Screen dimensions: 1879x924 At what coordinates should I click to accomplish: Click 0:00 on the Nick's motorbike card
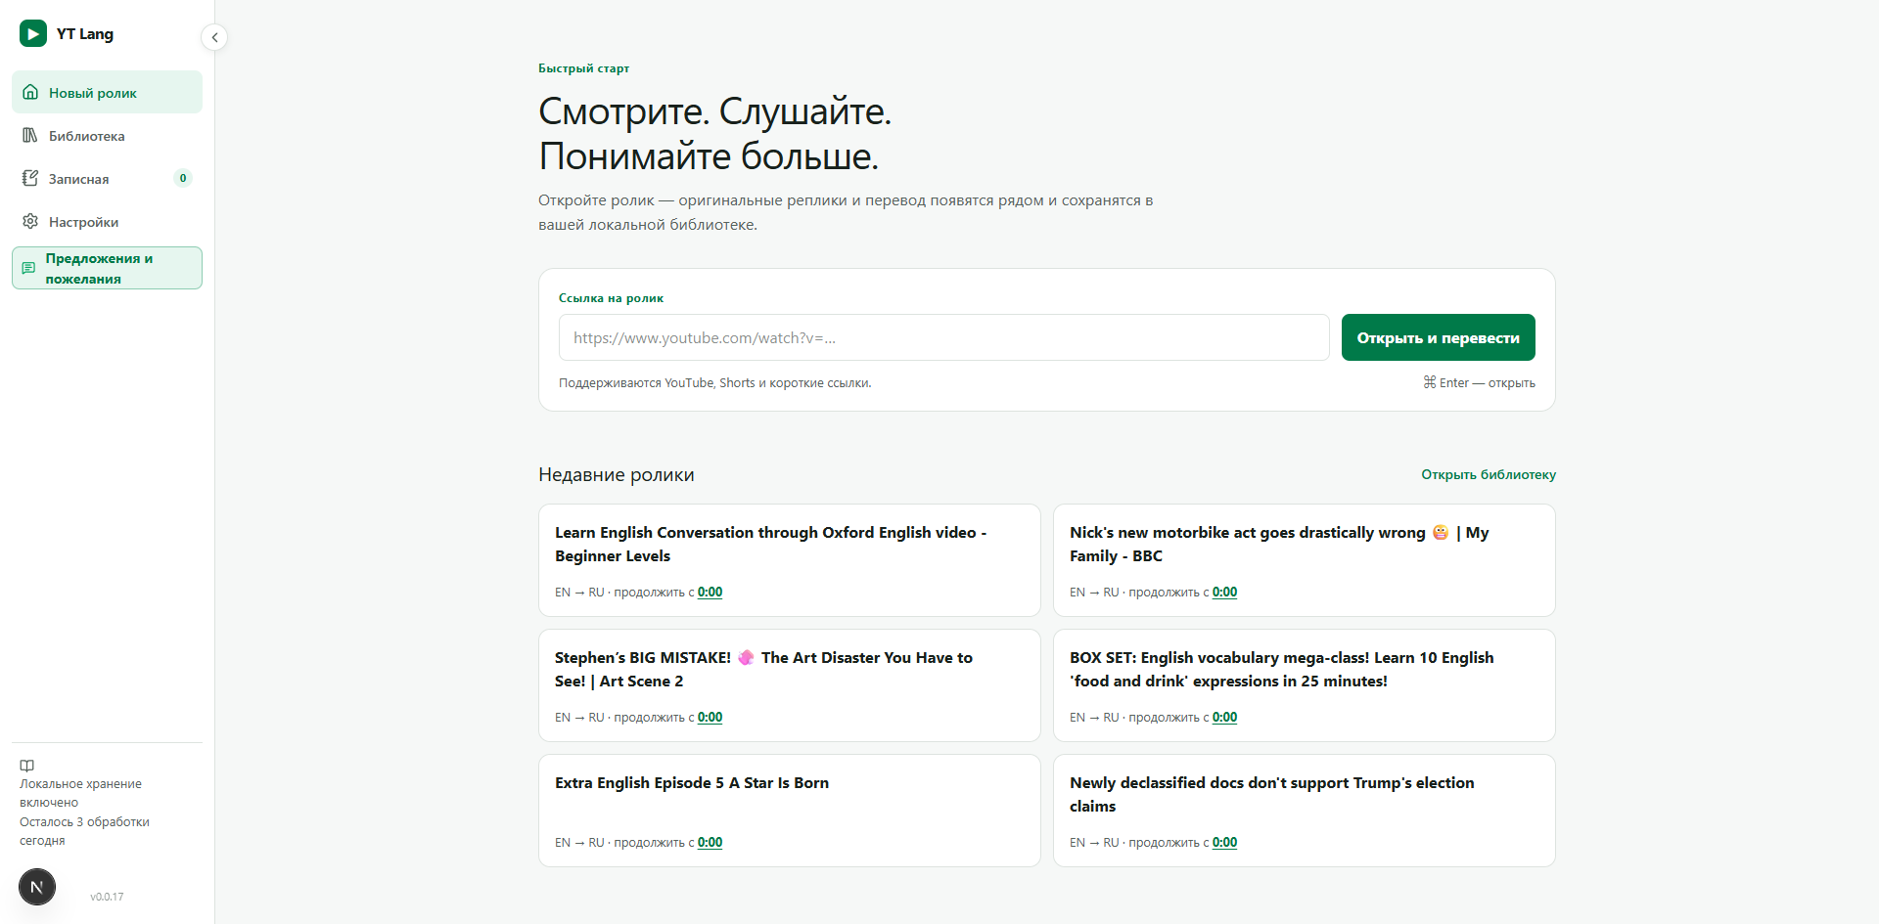tap(1224, 593)
